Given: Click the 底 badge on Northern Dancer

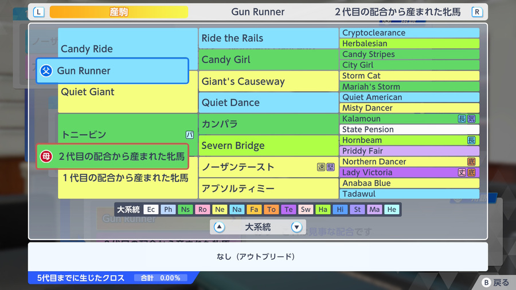Looking at the screenshot, I should point(471,162).
